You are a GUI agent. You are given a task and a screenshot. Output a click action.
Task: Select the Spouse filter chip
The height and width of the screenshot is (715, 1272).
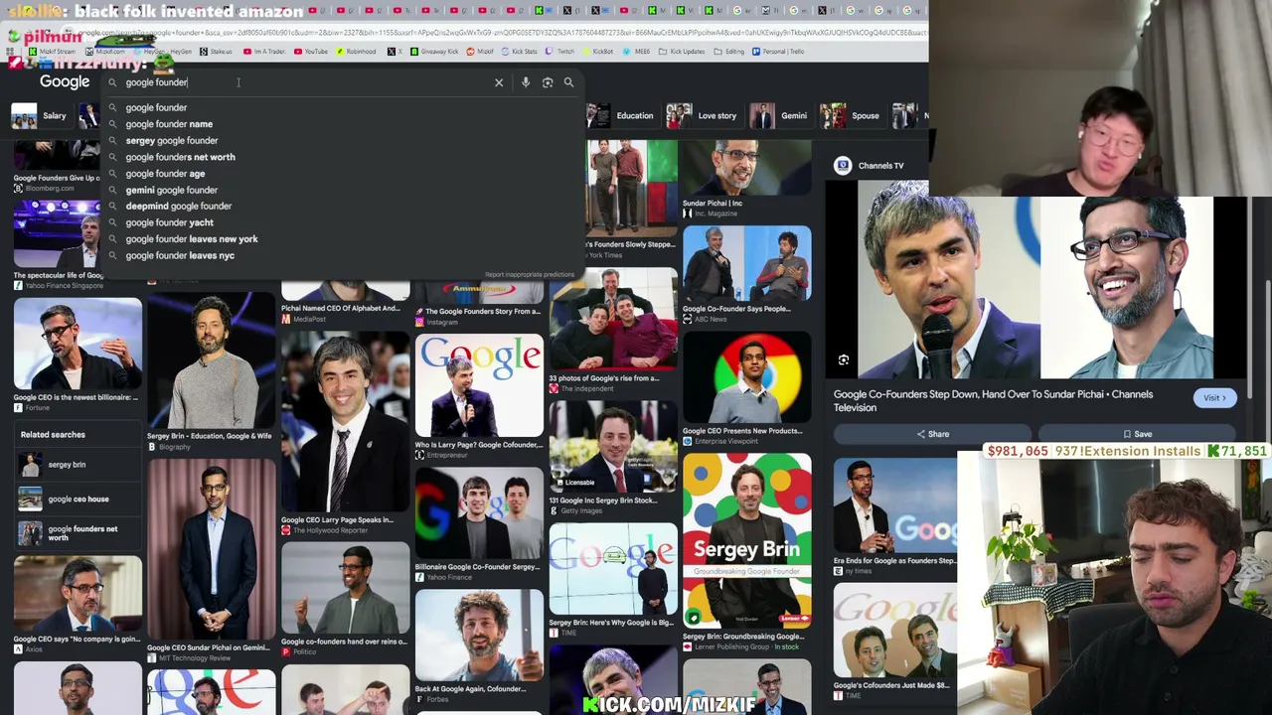850,116
